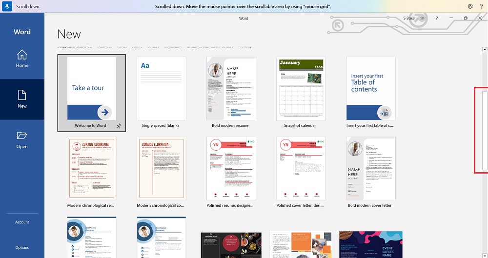488x258 pixels.
Task: Open voice access help question mark
Action: (481, 6)
